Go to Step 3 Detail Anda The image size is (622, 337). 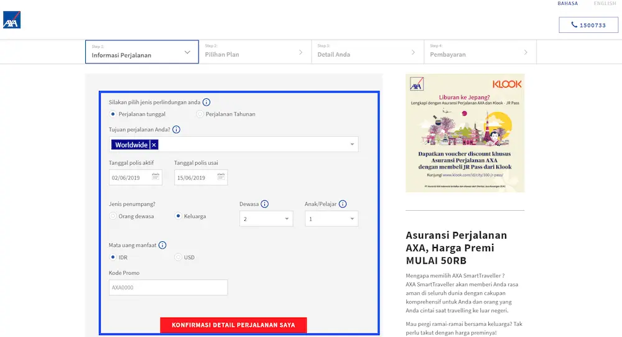(x=368, y=52)
